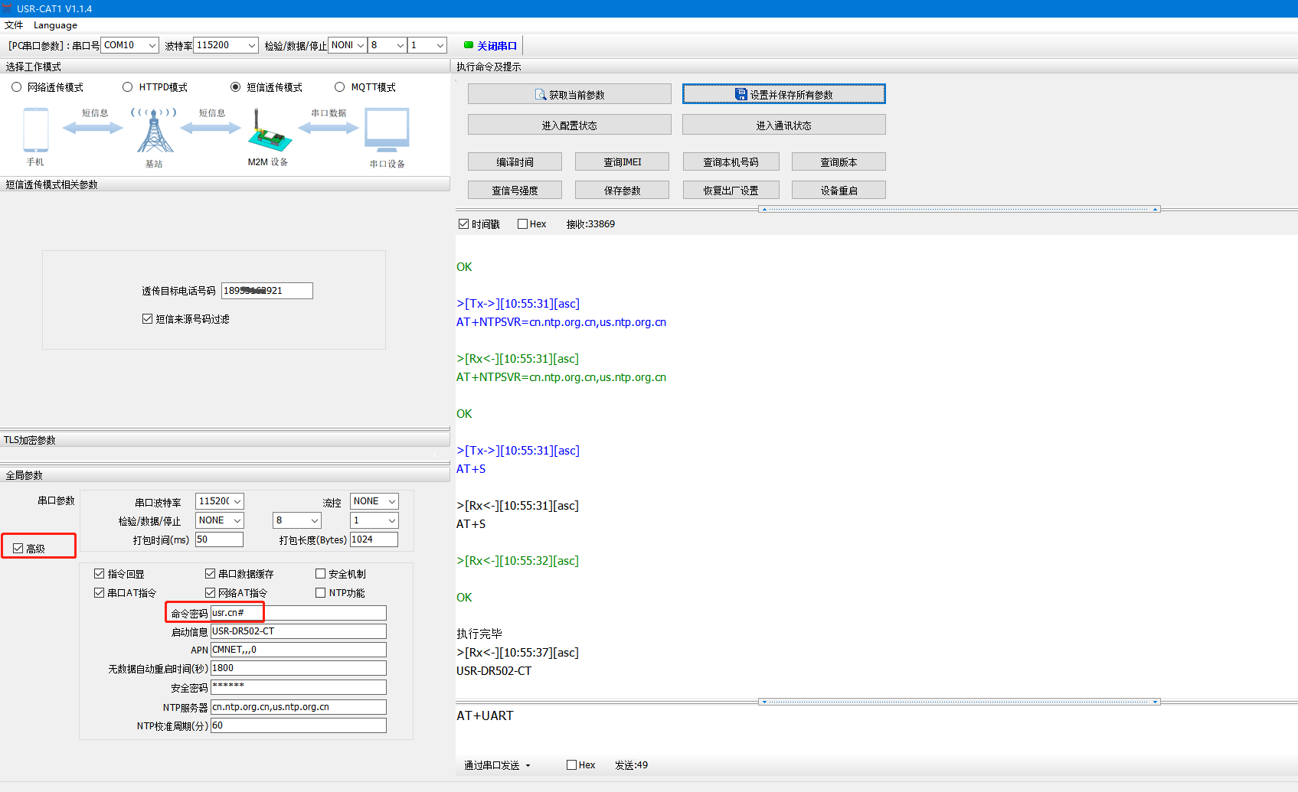Click the 透传目标电话号码 input field
Screen dimensions: 1298x792
pos(266,291)
